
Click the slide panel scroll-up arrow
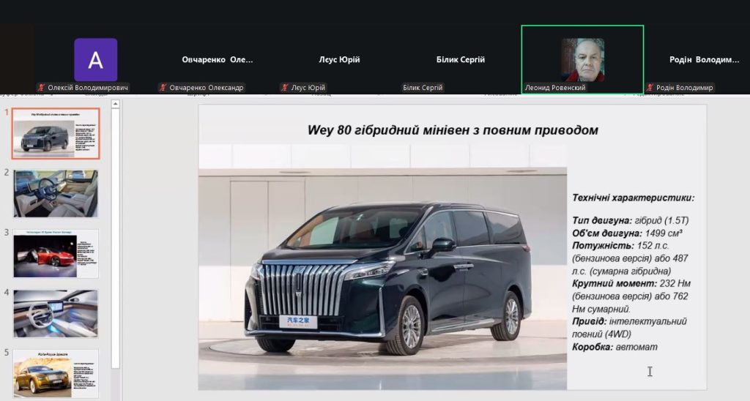(115, 105)
